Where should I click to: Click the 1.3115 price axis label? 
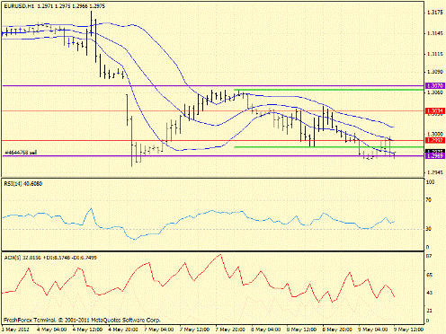coord(434,54)
